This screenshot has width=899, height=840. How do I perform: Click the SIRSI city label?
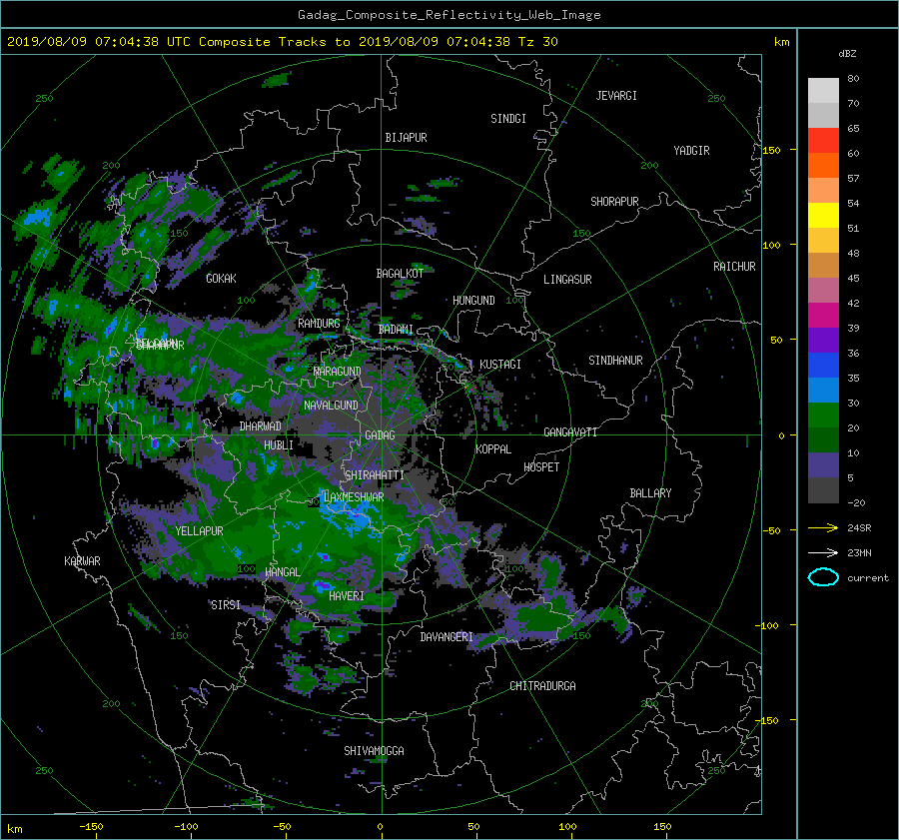tap(226, 605)
